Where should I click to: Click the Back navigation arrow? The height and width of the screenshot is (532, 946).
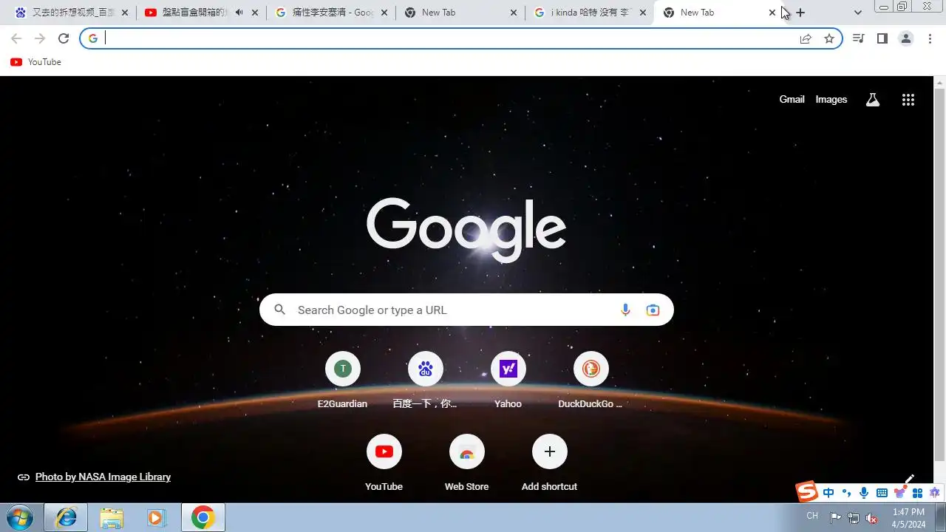point(16,38)
